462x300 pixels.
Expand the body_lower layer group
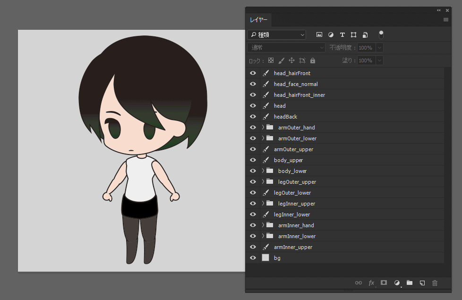pyautogui.click(x=263, y=171)
